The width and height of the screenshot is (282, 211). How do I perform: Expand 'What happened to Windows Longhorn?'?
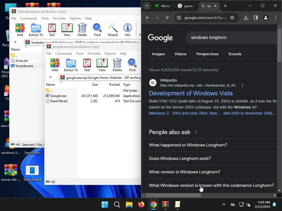[213, 145]
